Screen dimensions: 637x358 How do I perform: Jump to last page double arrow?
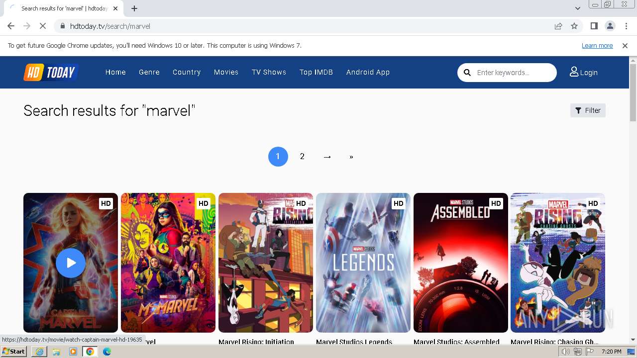351,157
